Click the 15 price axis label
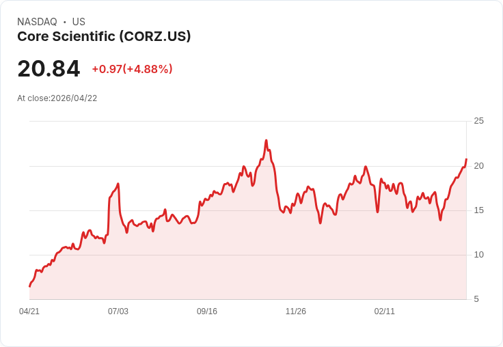The width and height of the screenshot is (503, 347). pos(478,210)
